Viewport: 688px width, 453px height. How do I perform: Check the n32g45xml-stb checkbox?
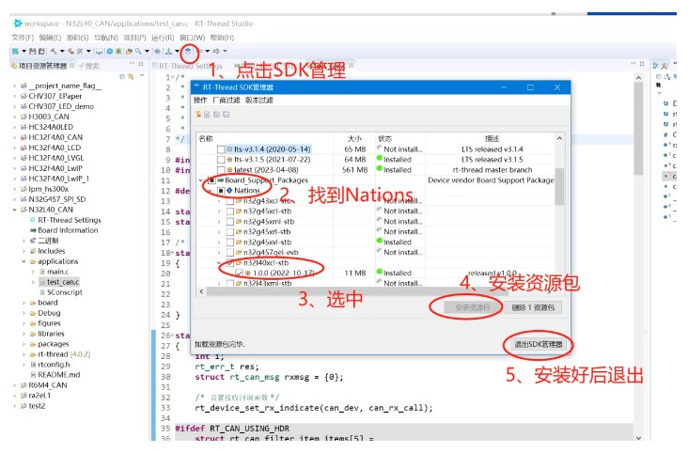230,222
